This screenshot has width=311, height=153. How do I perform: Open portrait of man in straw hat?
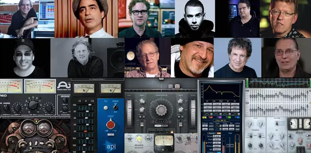[86, 19]
